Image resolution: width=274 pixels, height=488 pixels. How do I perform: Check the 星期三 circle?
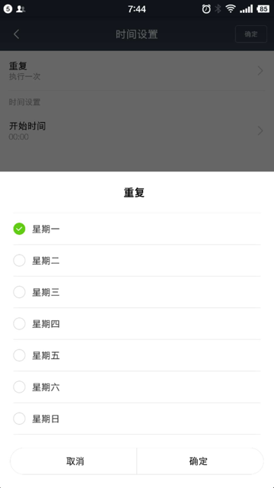[x=19, y=292]
